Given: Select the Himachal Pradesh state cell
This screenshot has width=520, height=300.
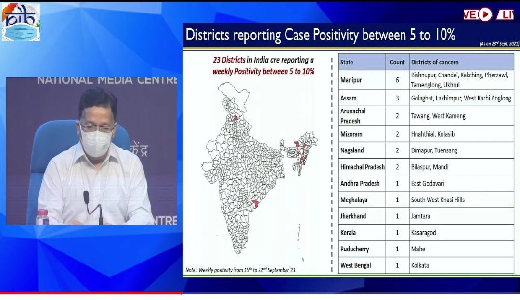Looking at the screenshot, I should [362, 167].
